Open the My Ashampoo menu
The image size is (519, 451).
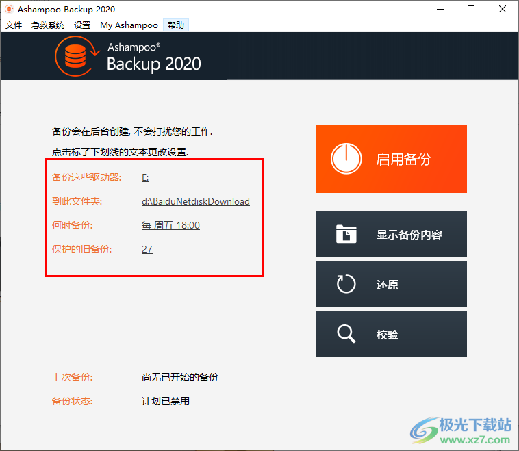point(129,25)
